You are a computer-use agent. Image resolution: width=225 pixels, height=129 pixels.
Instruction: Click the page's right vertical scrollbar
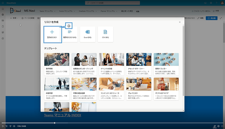click(224, 32)
